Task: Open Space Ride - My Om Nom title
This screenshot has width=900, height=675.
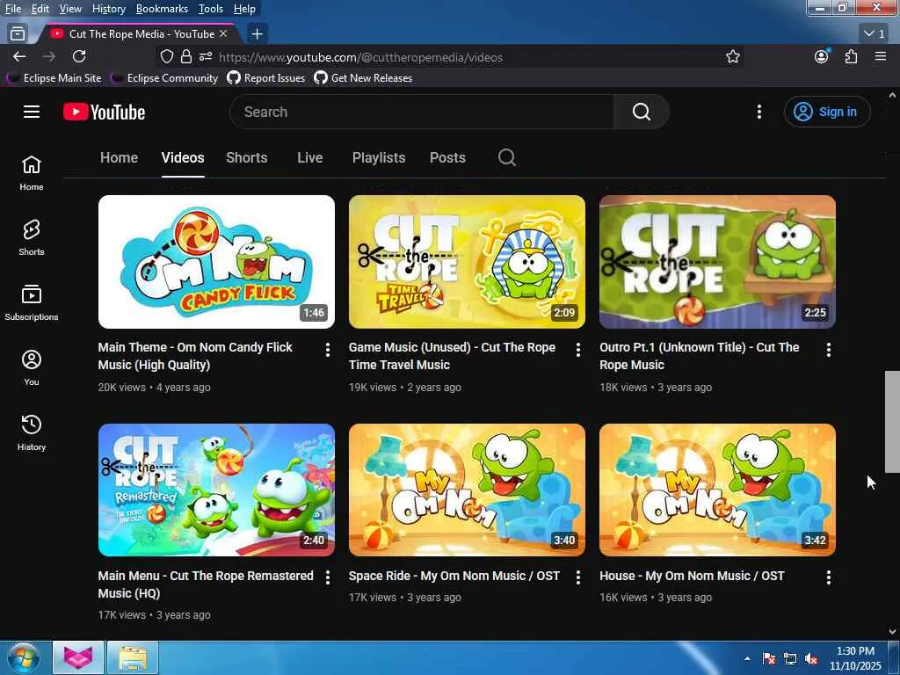Action: click(454, 576)
